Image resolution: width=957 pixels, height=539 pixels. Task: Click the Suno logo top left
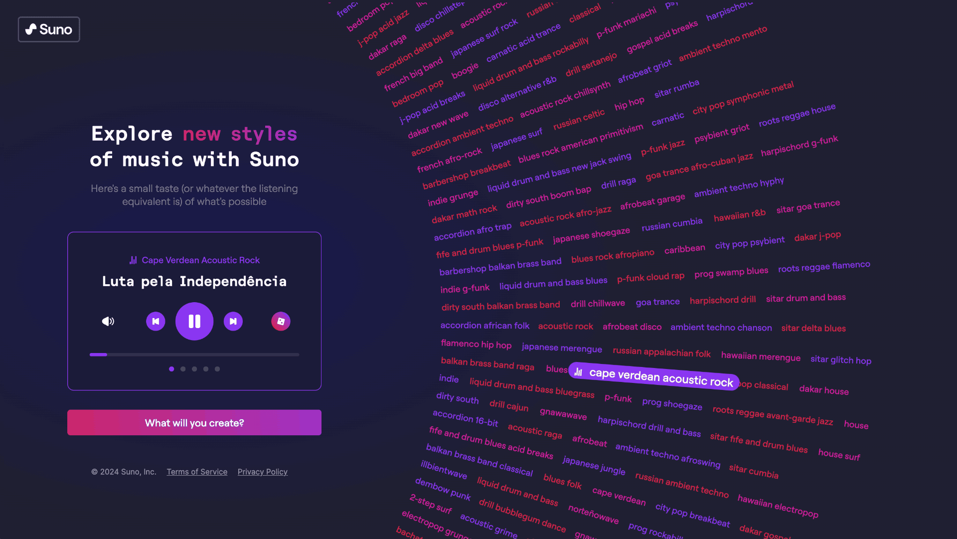pyautogui.click(x=49, y=29)
